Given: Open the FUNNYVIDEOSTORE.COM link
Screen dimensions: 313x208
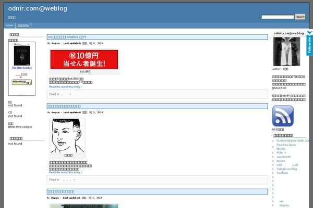Looking at the screenshot, I should (x=293, y=141).
